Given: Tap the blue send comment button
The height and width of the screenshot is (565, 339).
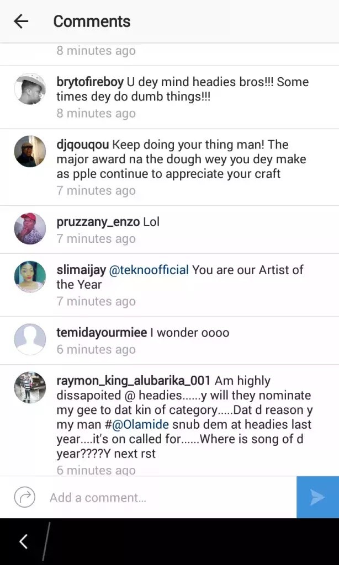Looking at the screenshot, I should click(317, 497).
